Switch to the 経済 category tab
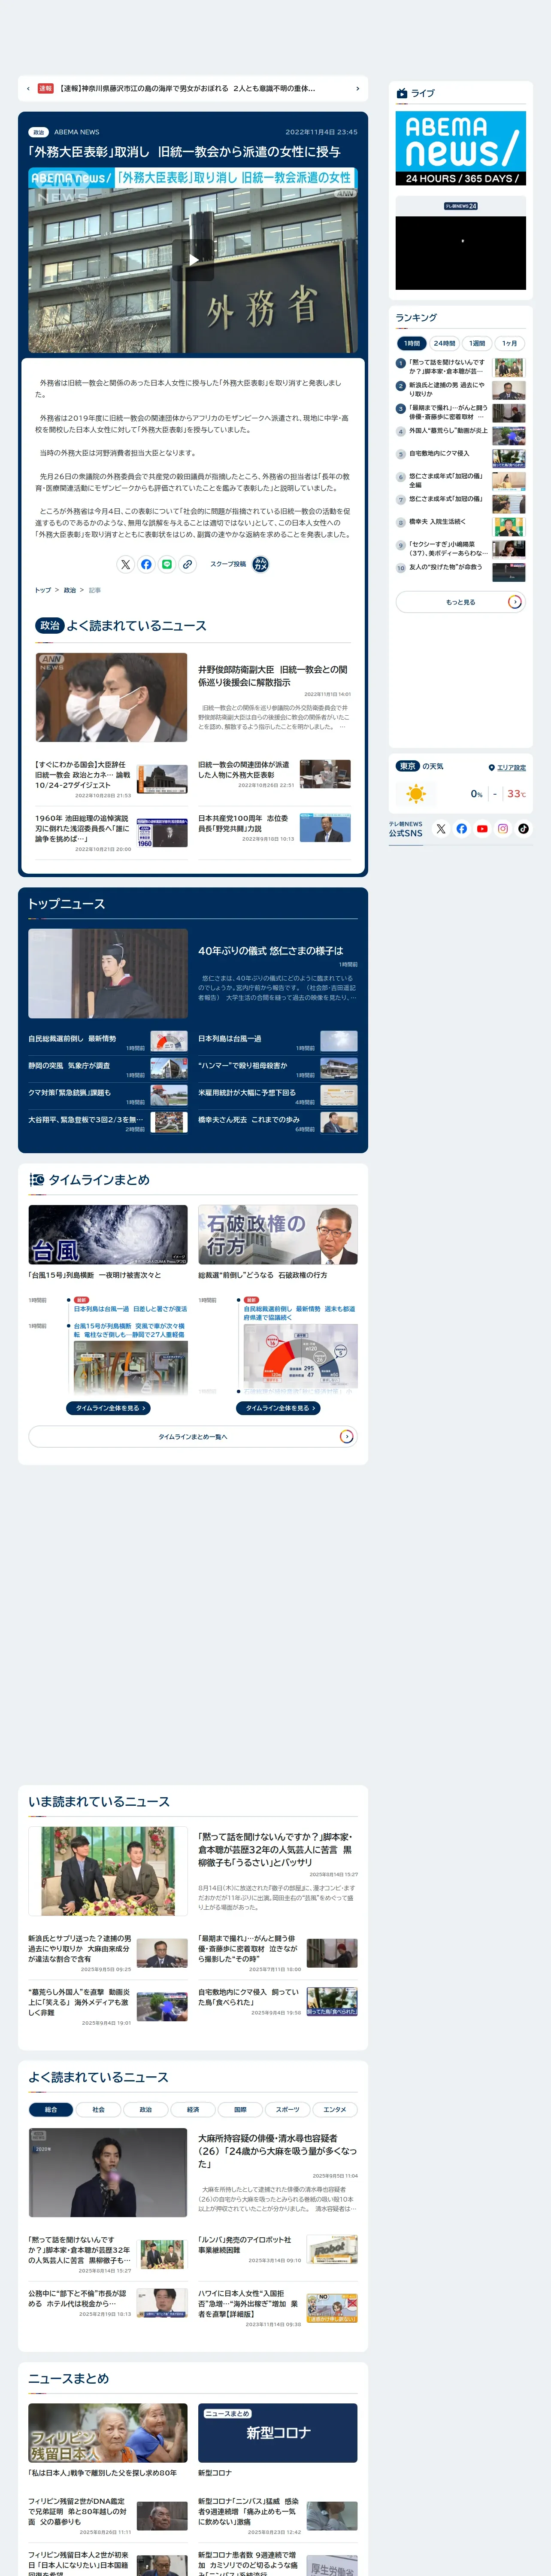The width and height of the screenshot is (551, 2576). click(193, 2110)
